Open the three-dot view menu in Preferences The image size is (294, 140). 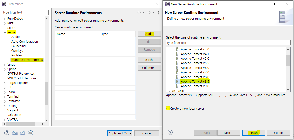[x=158, y=12]
